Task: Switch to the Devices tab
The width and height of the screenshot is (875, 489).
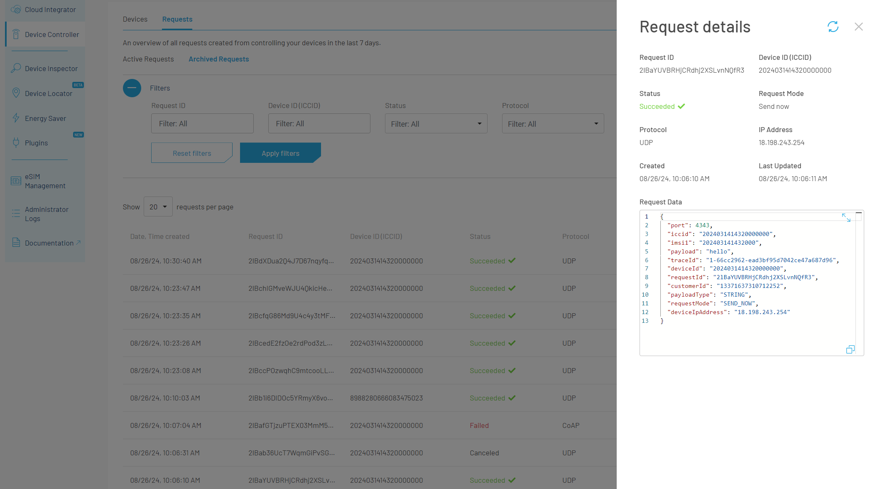Action: 135,19
